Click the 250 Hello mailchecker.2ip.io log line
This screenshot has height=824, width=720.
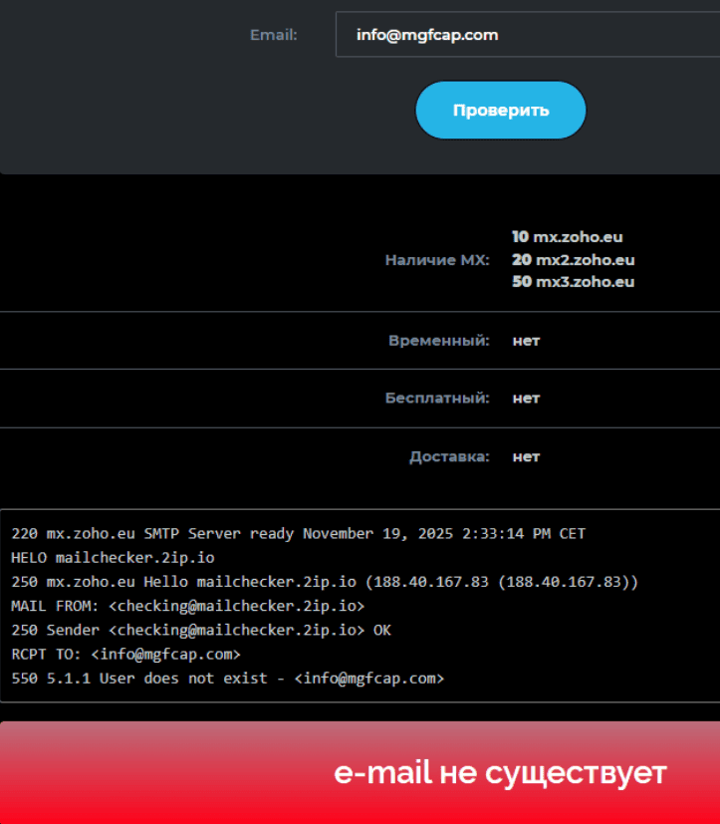coord(324,582)
